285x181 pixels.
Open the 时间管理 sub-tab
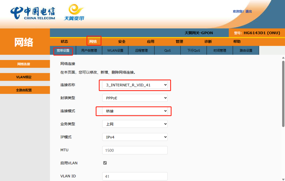click(x=220, y=50)
